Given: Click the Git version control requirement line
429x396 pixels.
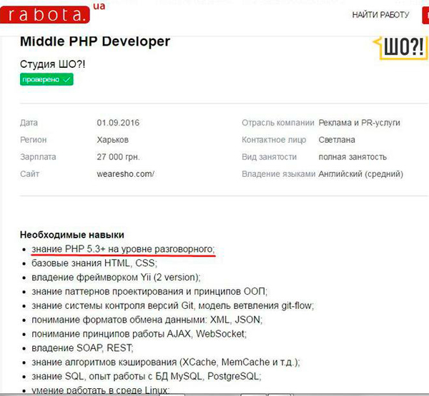Looking at the screenshot, I should tap(173, 305).
